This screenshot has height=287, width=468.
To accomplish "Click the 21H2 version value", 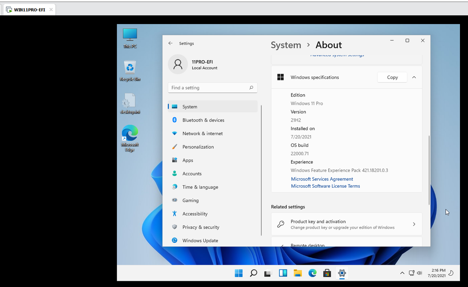I will [296, 120].
